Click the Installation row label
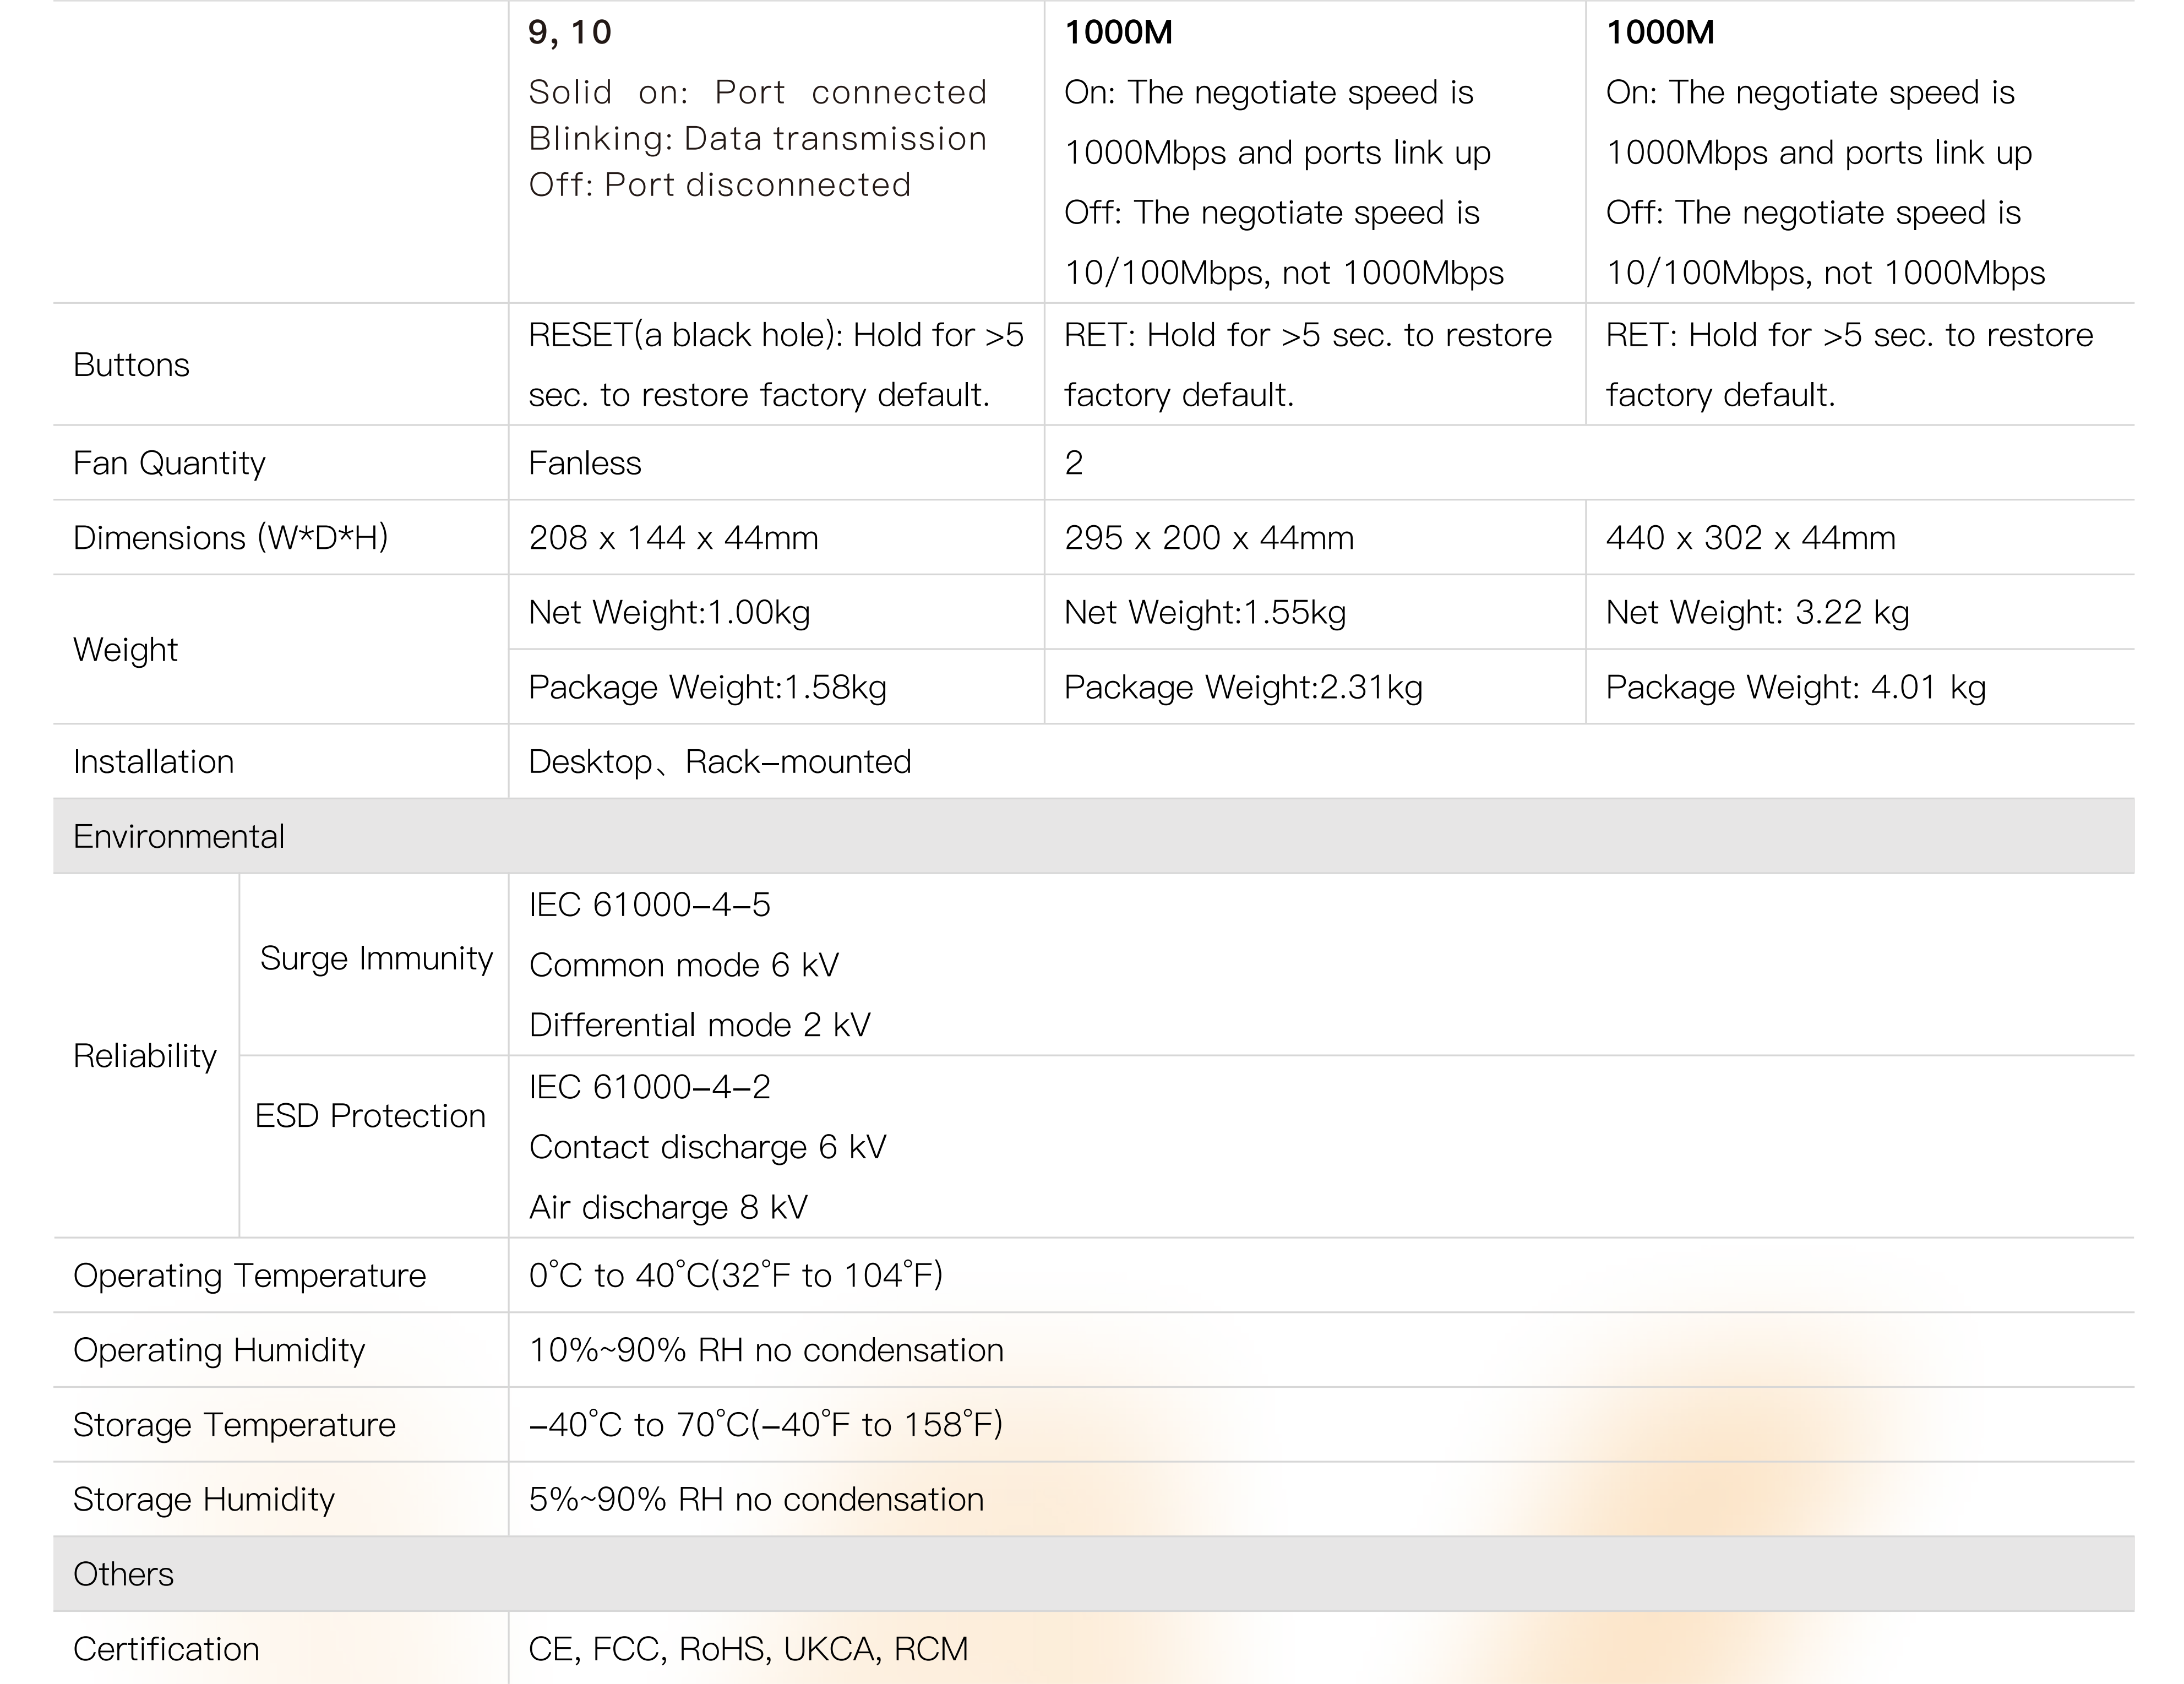Screen dimensions: 2184x1684 (153, 762)
